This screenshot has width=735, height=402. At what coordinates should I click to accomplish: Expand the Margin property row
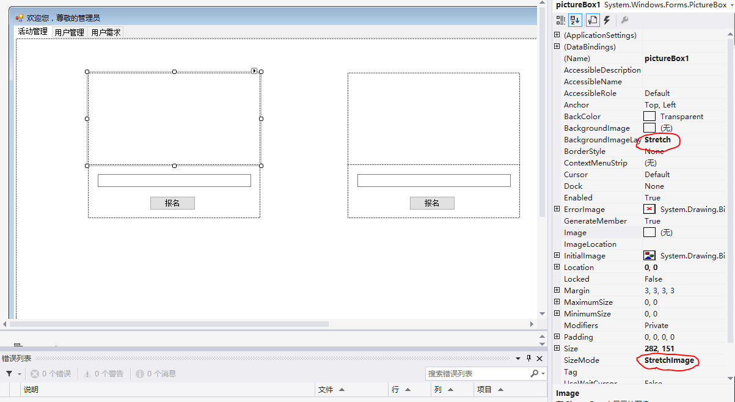click(x=556, y=290)
